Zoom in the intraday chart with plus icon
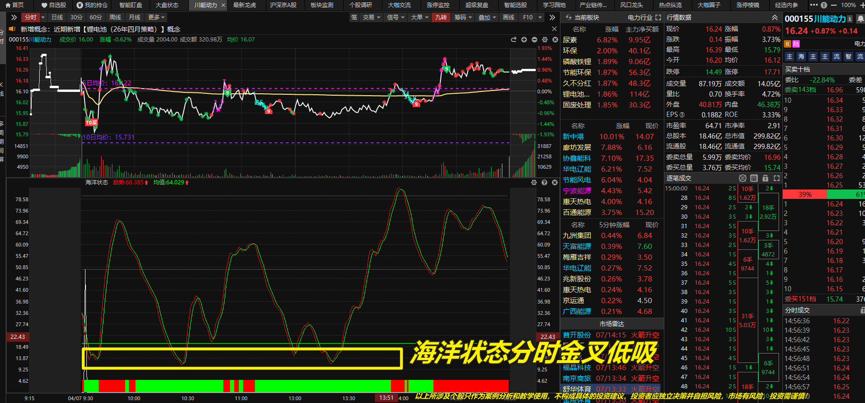865x403 pixels. (524, 40)
